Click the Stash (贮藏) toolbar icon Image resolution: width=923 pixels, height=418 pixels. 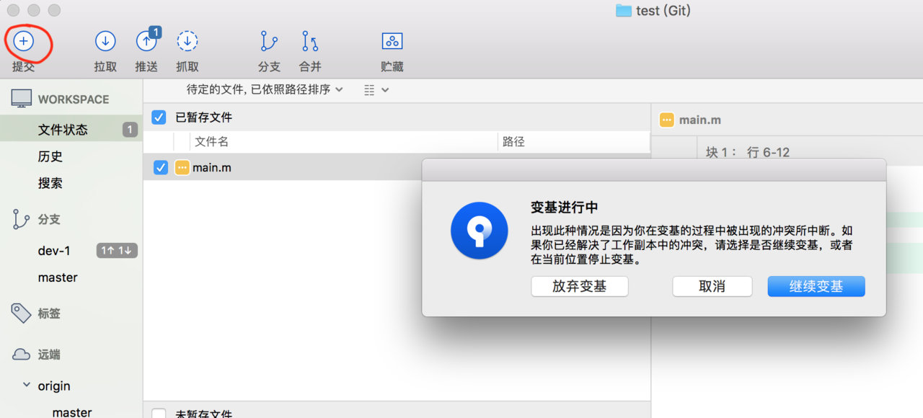[392, 42]
